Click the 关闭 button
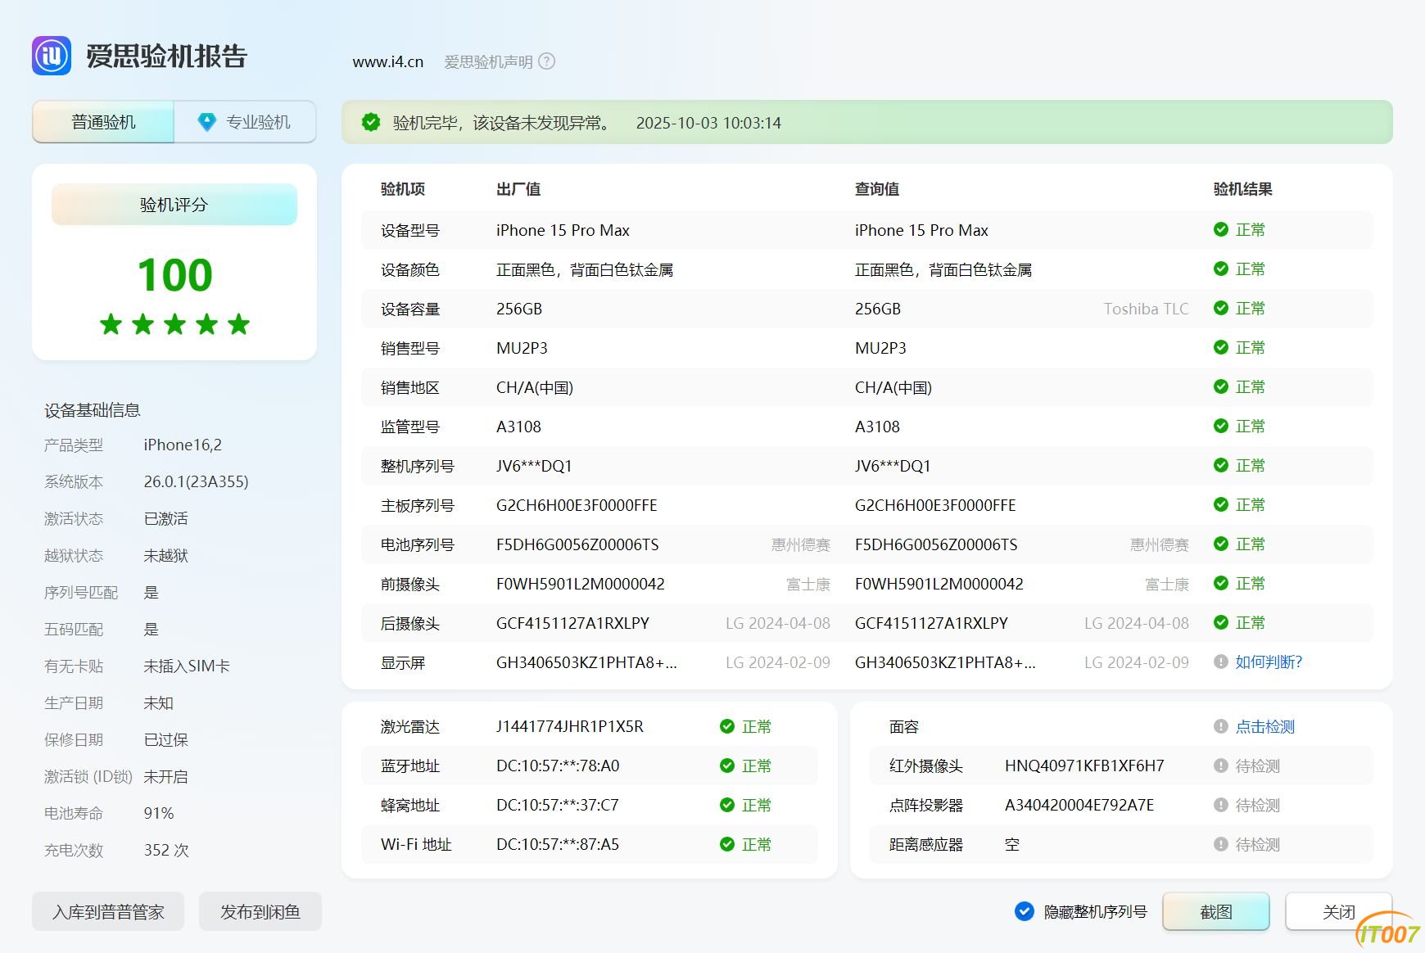 1339,912
